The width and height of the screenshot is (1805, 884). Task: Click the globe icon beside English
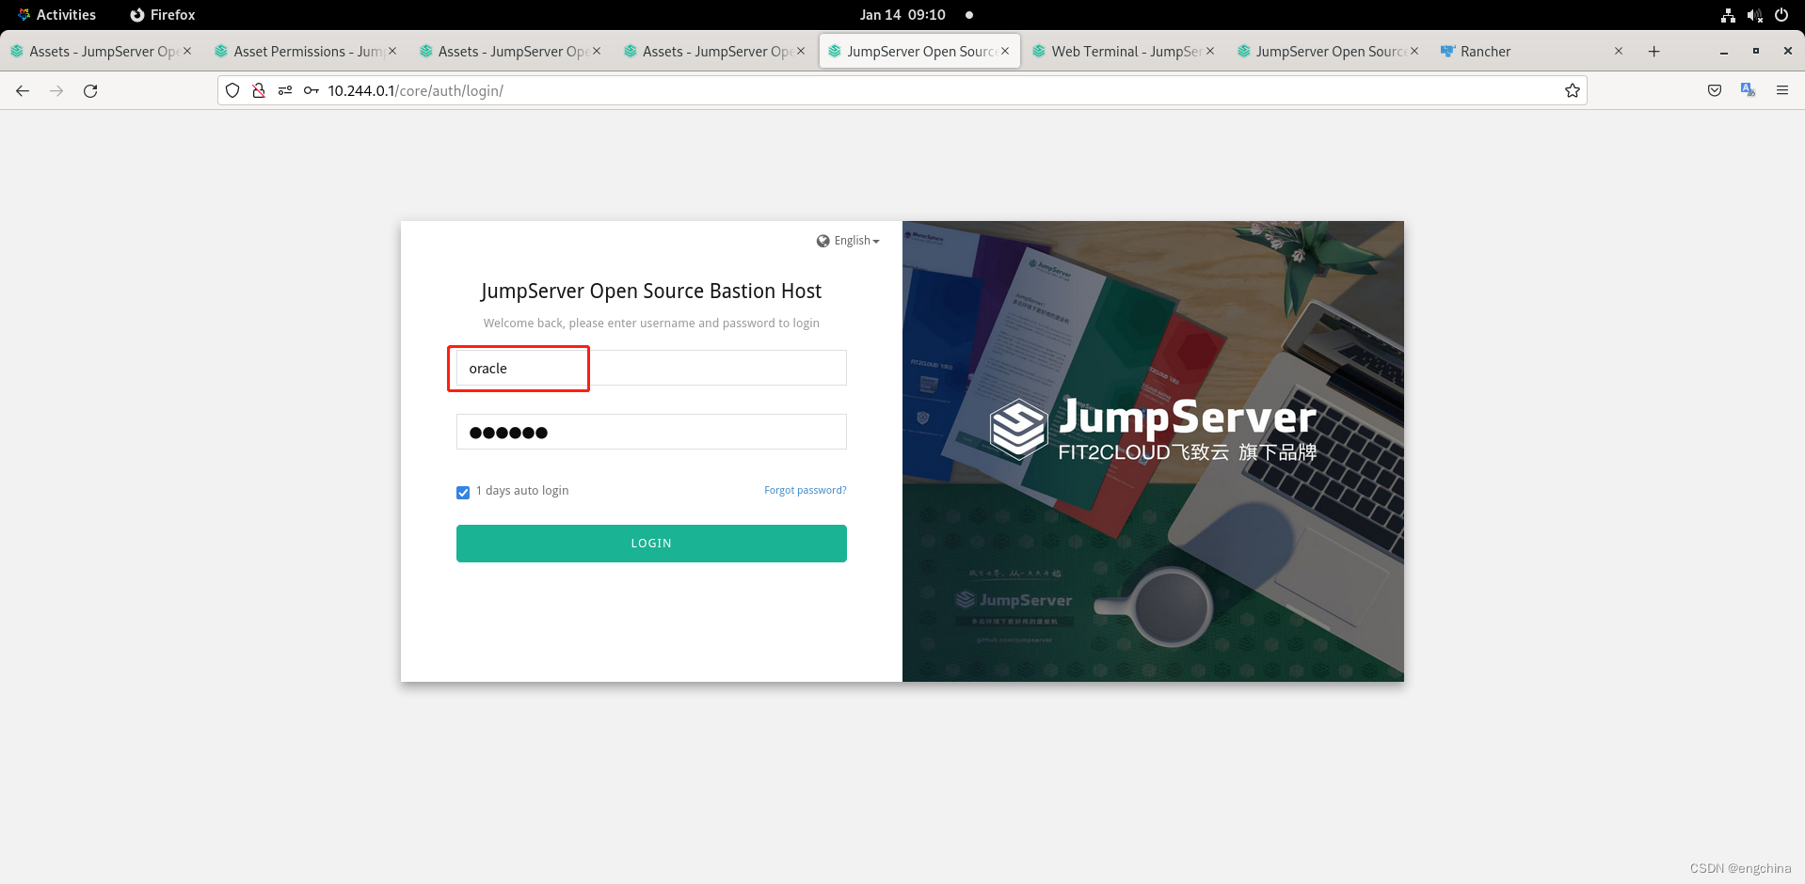pyautogui.click(x=823, y=241)
